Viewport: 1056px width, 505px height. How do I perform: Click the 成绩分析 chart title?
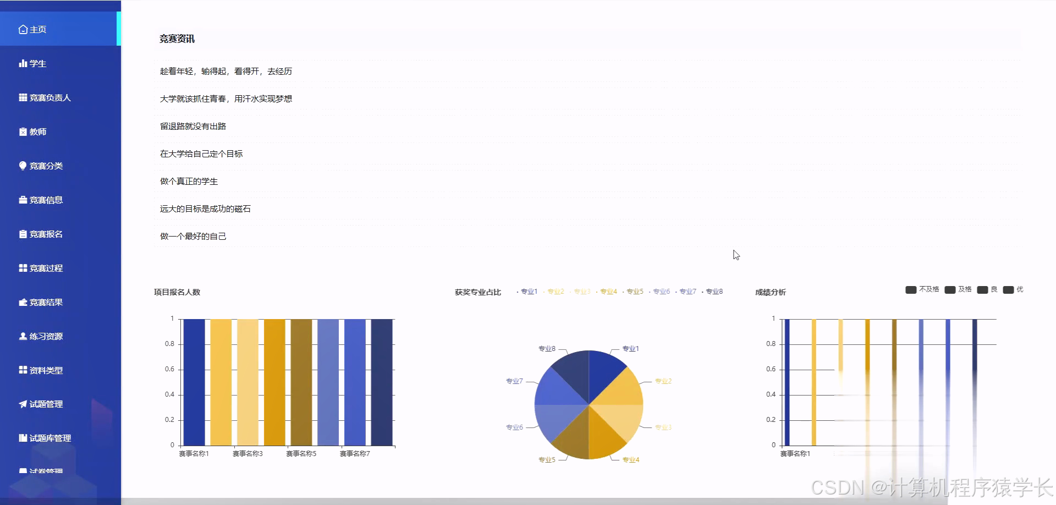[771, 292]
